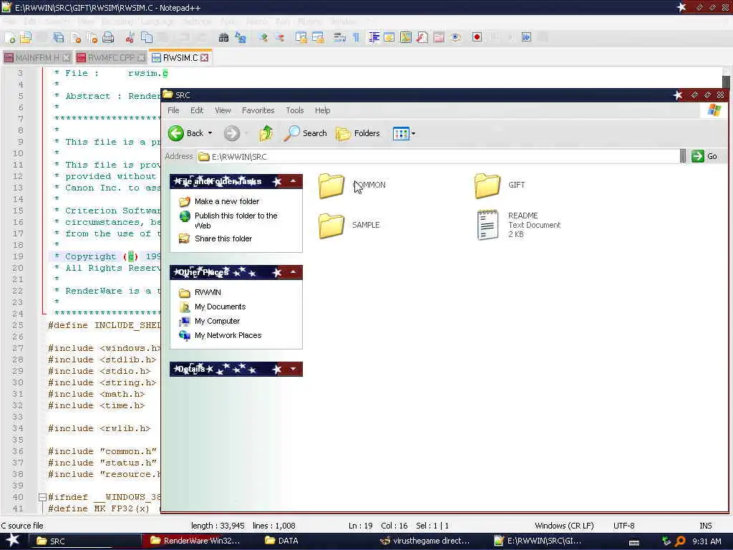
Task: Click the Go button next to address bar
Action: click(x=704, y=156)
